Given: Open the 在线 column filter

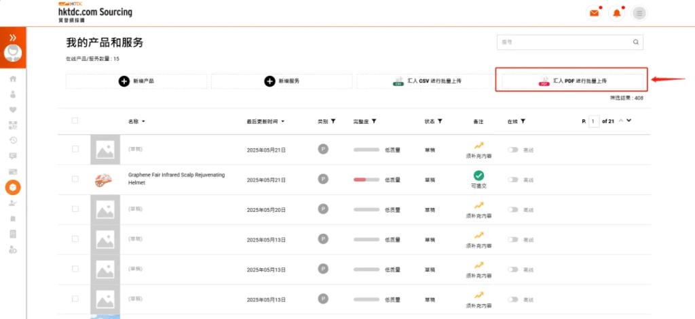Looking at the screenshot, I should click(x=523, y=121).
